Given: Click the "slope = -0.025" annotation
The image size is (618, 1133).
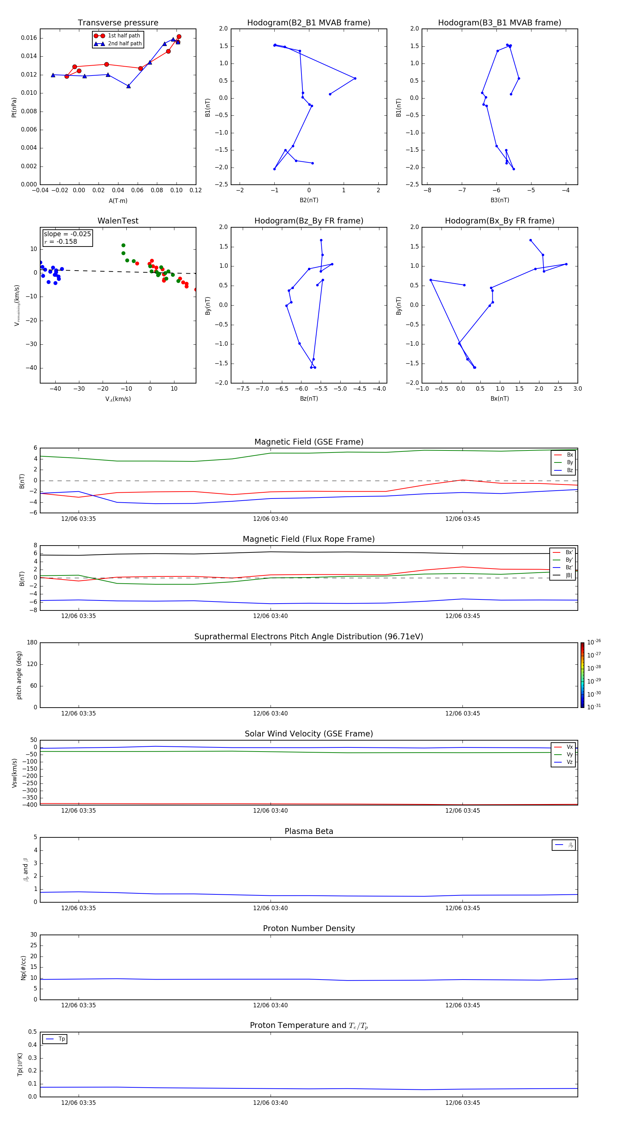Looking at the screenshot, I should tap(67, 234).
